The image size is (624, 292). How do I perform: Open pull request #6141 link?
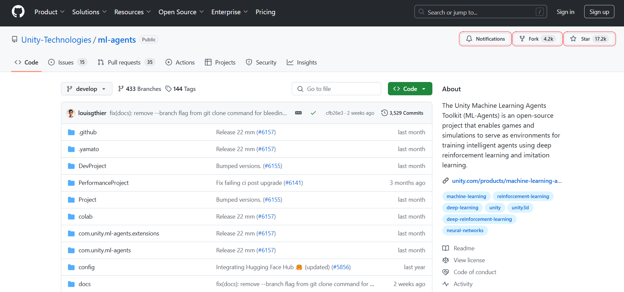point(293,183)
